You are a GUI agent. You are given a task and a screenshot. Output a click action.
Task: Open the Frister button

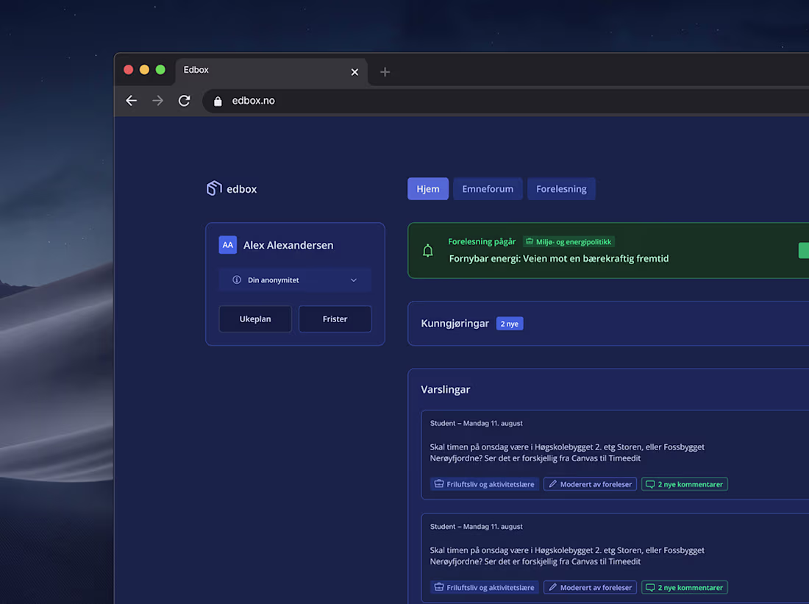pos(335,319)
